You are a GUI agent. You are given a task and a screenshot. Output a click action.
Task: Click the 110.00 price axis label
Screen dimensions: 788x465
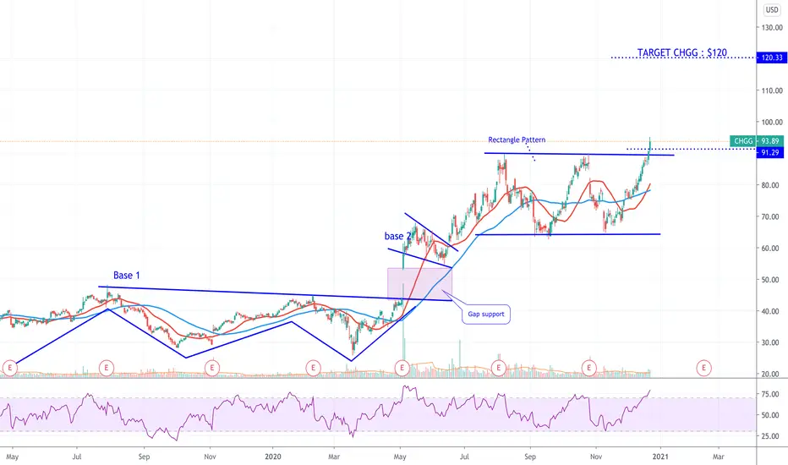772,90
